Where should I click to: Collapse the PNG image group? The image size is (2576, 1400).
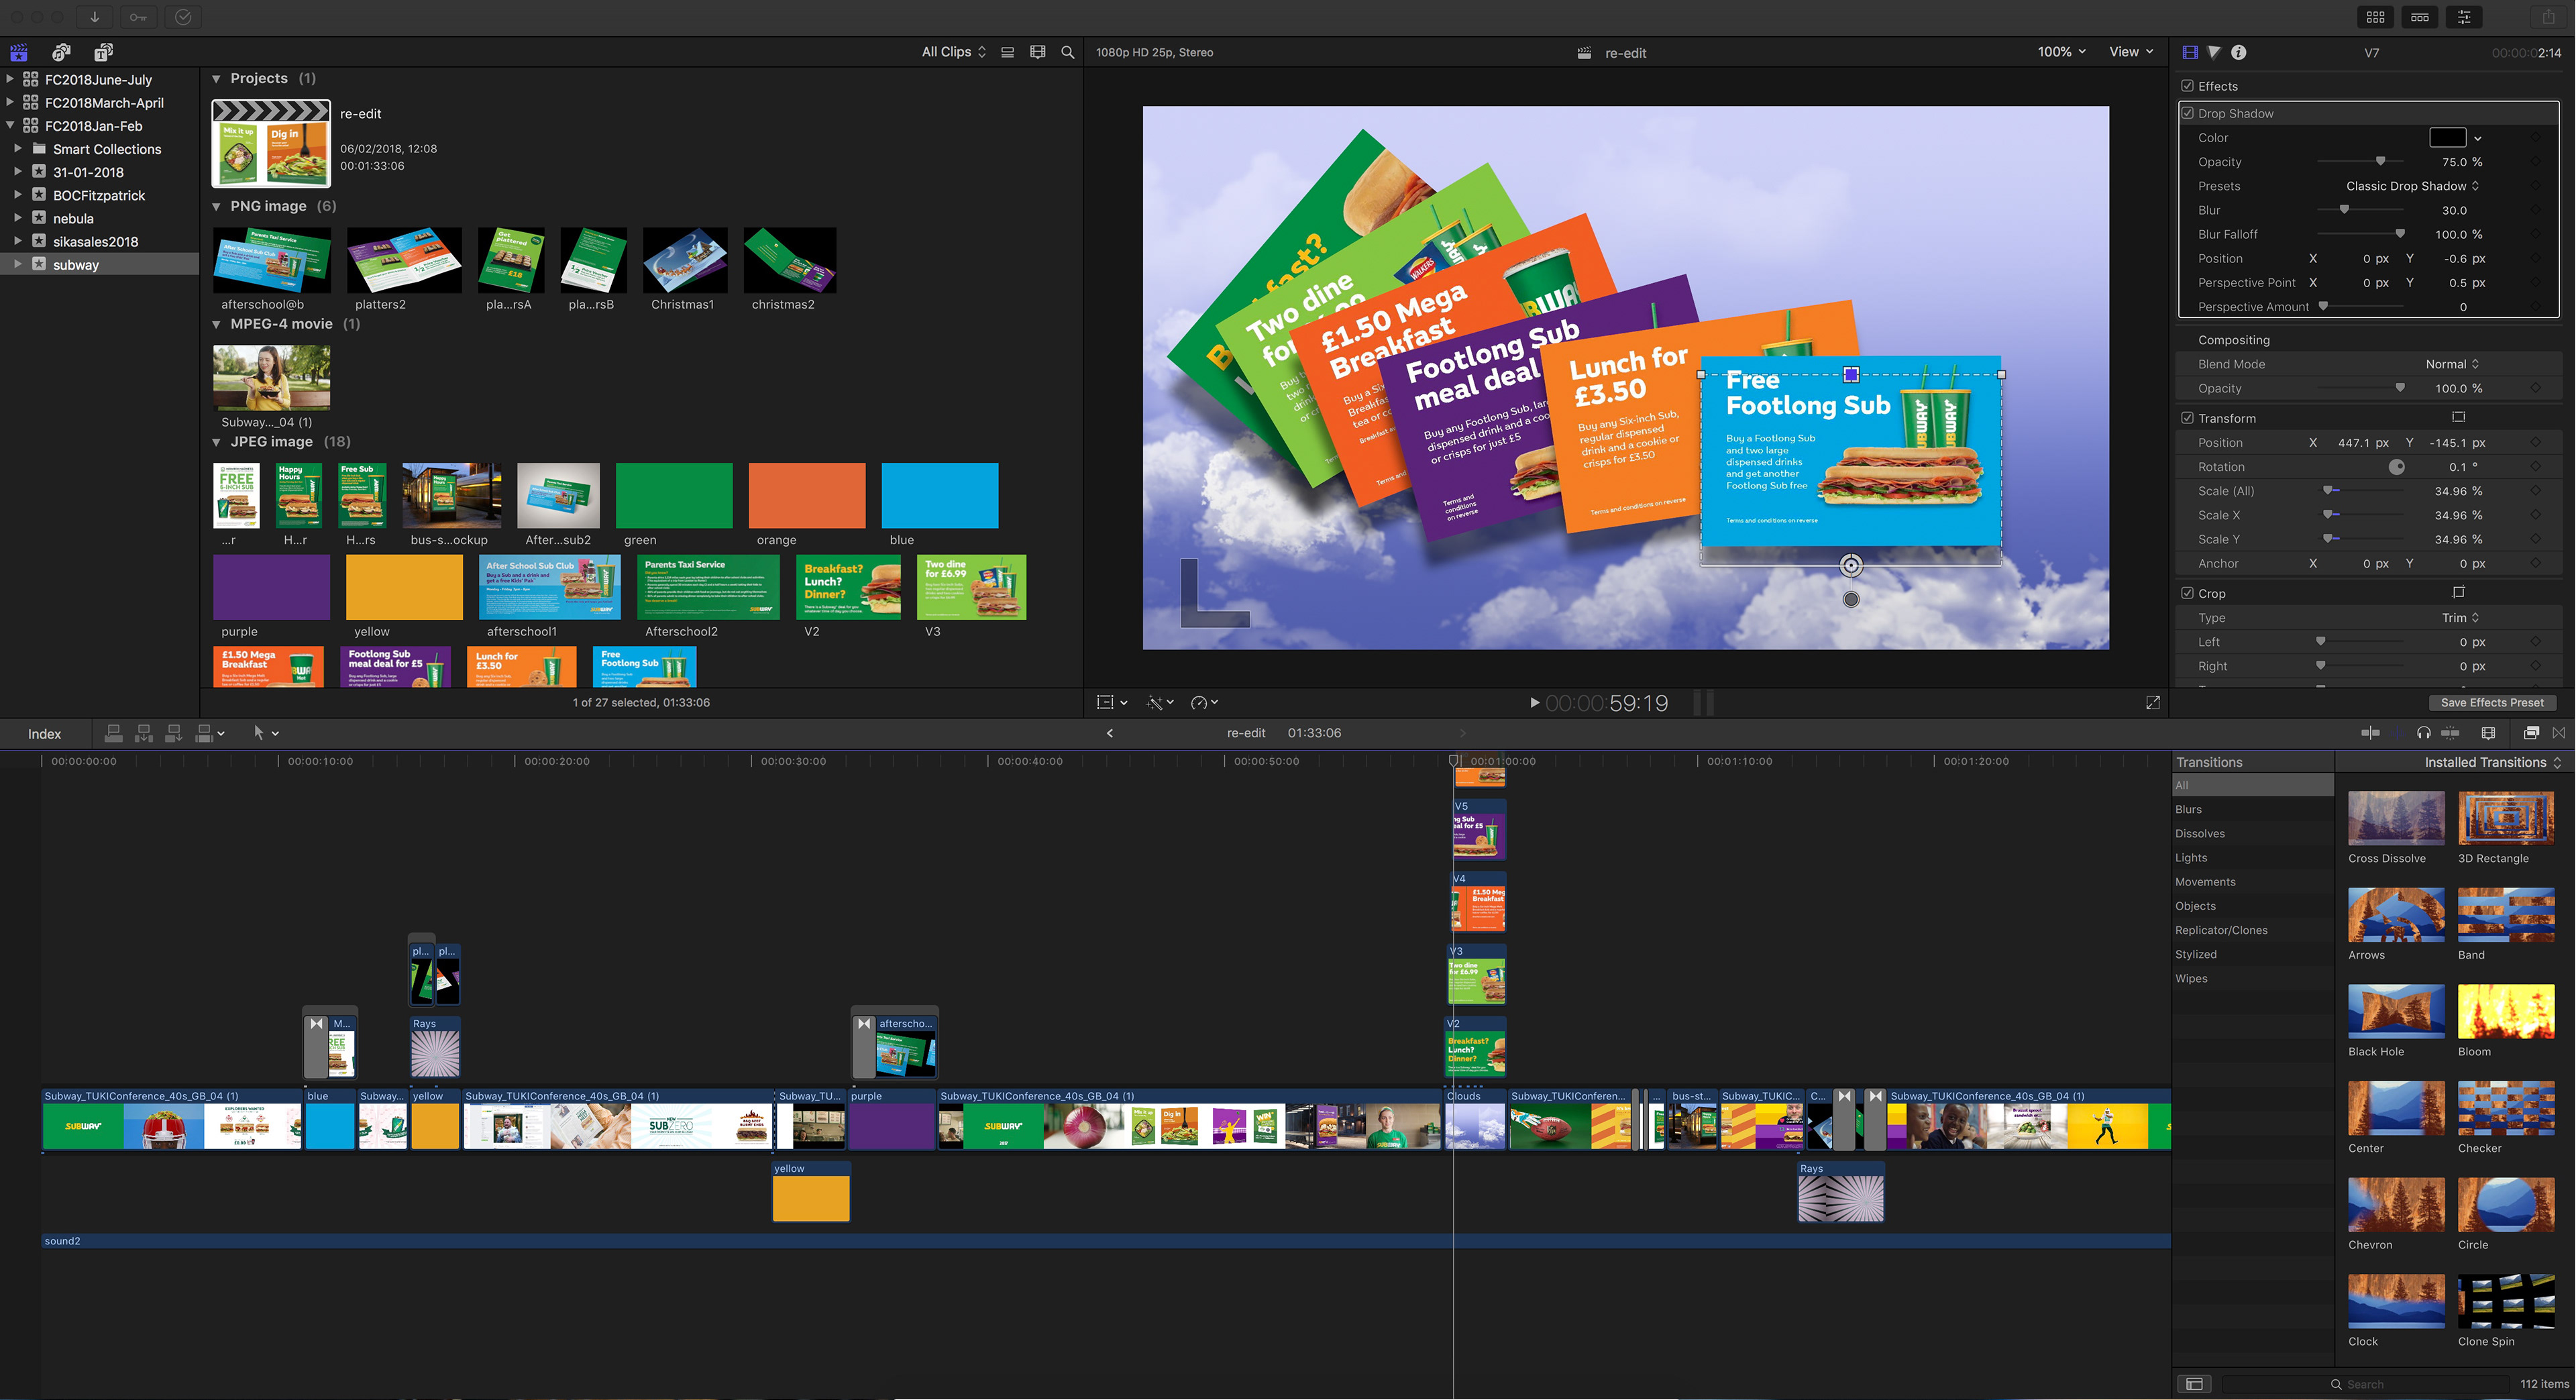(x=216, y=206)
